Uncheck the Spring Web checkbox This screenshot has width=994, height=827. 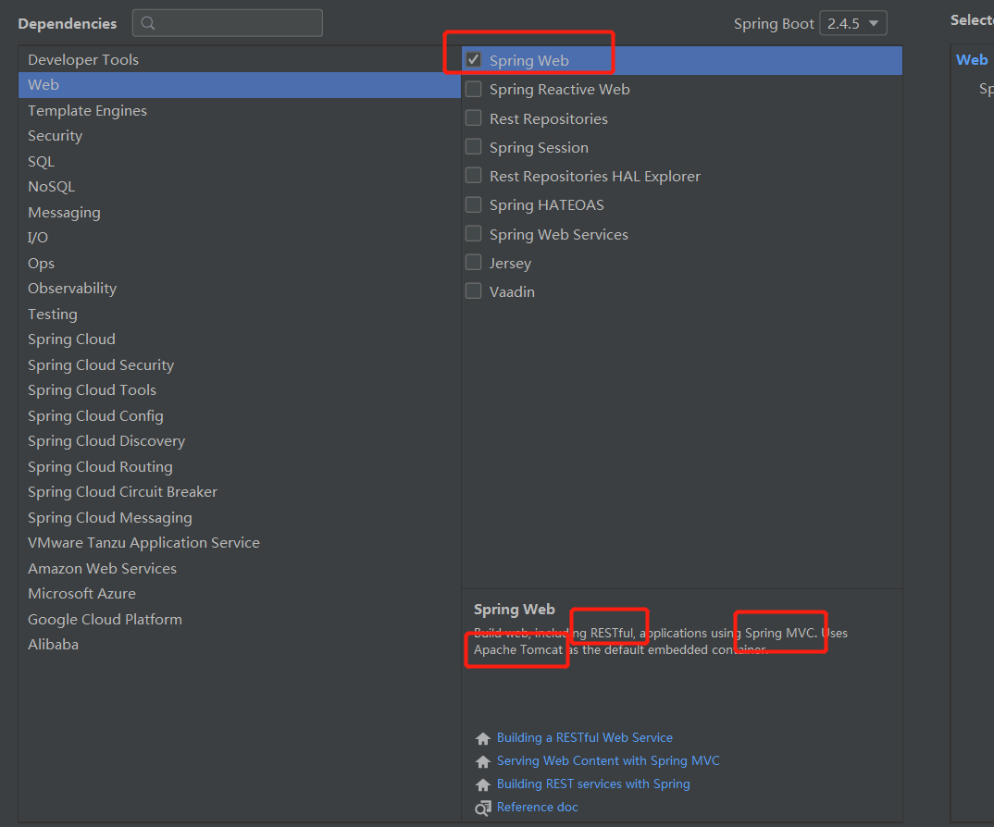pyautogui.click(x=474, y=59)
